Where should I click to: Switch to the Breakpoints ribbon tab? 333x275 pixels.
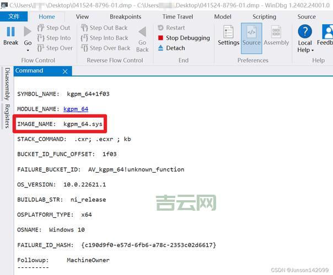[125, 16]
